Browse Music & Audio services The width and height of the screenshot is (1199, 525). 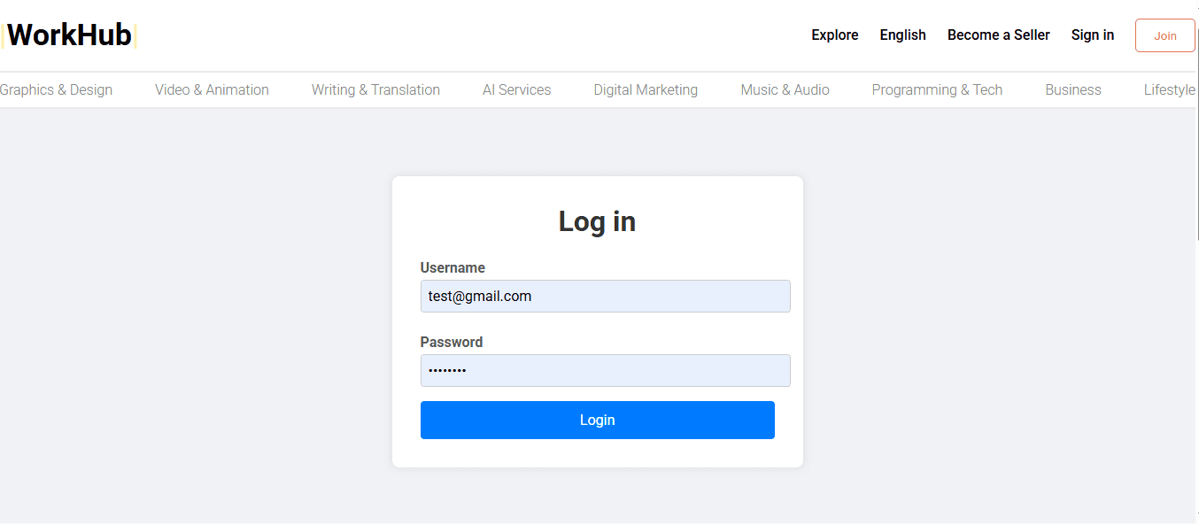tap(785, 89)
